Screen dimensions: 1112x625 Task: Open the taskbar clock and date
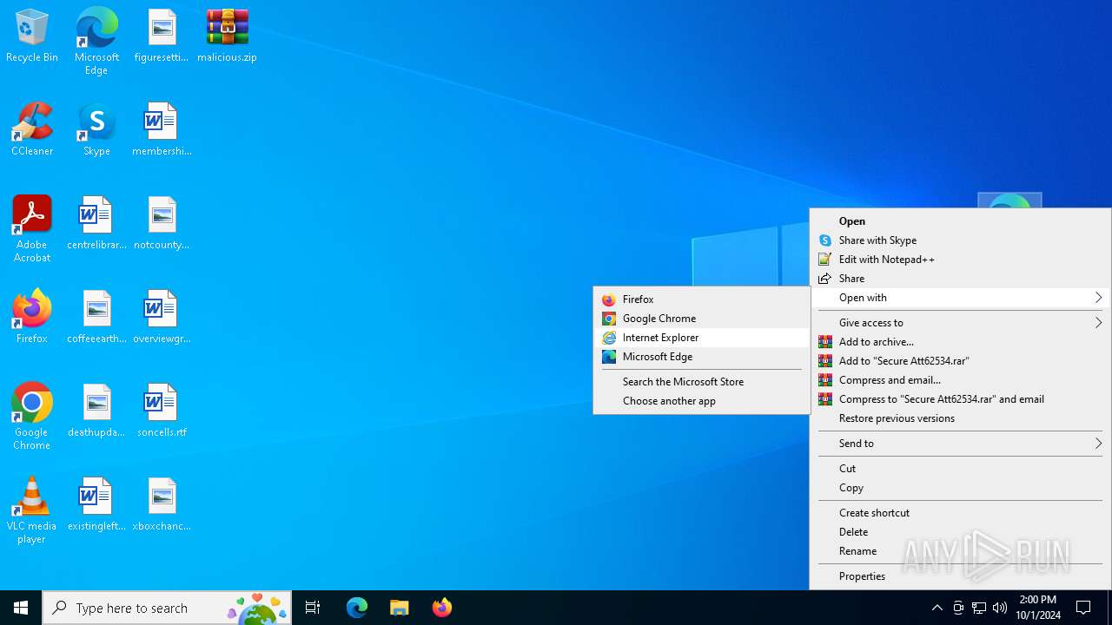pyautogui.click(x=1037, y=608)
